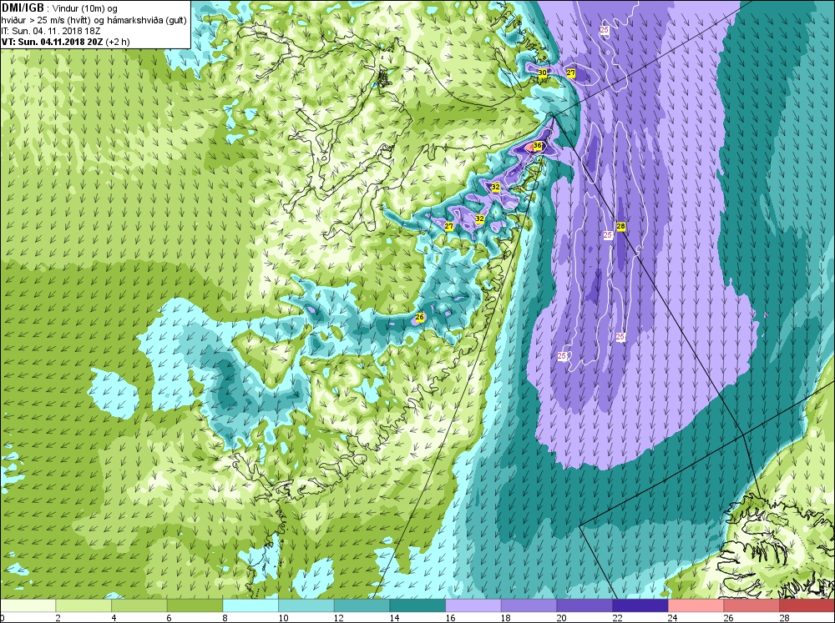Click the yellow 26 gust marker
The image size is (835, 623).
click(x=420, y=317)
